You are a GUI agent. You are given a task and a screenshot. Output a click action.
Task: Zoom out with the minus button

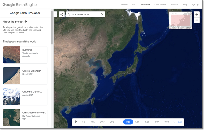pyautogui.click(x=197, y=20)
